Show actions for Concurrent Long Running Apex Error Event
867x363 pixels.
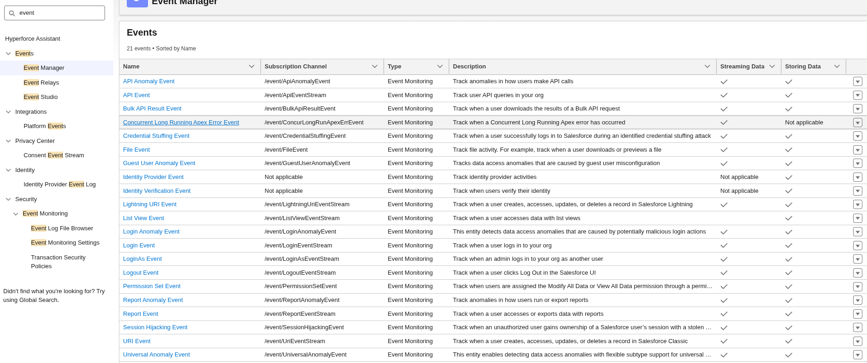(x=857, y=123)
